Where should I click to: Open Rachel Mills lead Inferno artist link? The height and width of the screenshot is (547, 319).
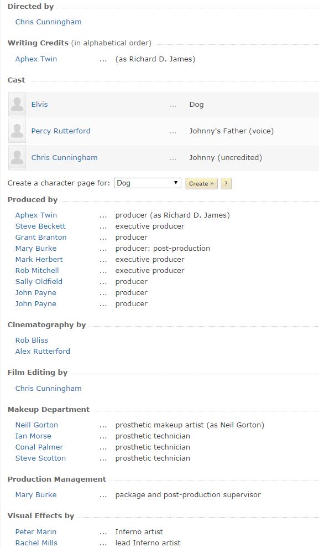click(x=36, y=543)
